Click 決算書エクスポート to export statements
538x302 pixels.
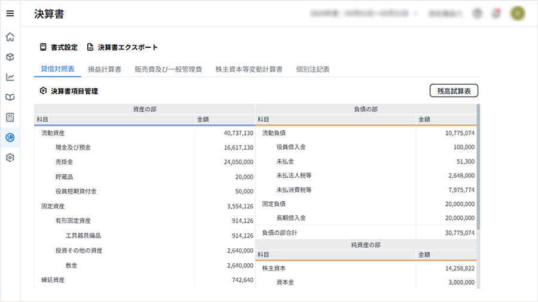pos(123,47)
